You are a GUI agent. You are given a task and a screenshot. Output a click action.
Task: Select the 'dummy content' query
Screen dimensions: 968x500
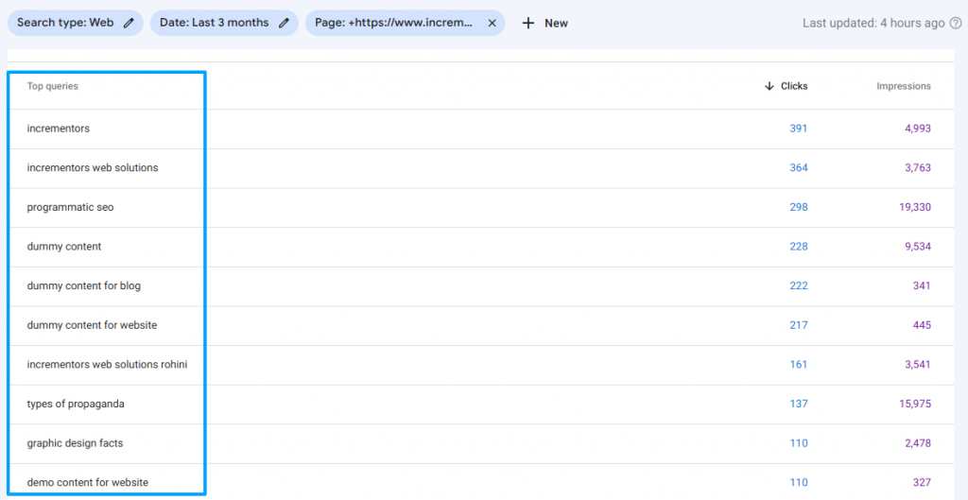coord(64,247)
